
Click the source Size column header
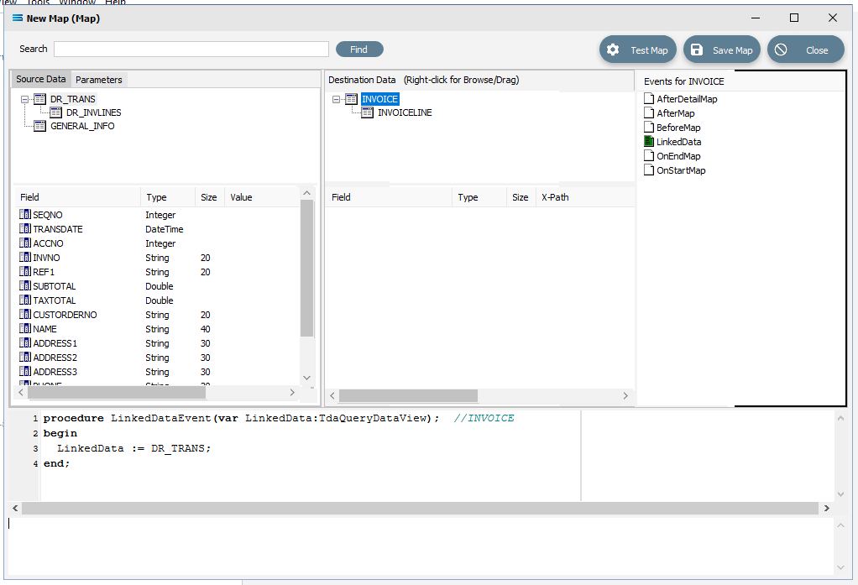pyautogui.click(x=210, y=197)
